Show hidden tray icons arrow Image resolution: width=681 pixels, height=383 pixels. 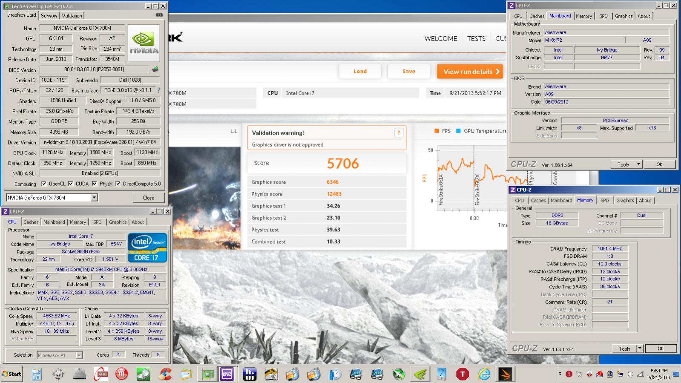point(560,374)
